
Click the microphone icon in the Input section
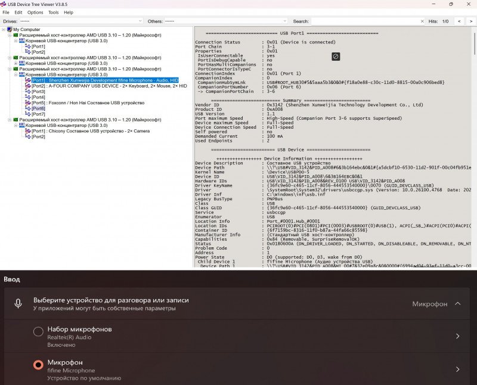coord(18,304)
